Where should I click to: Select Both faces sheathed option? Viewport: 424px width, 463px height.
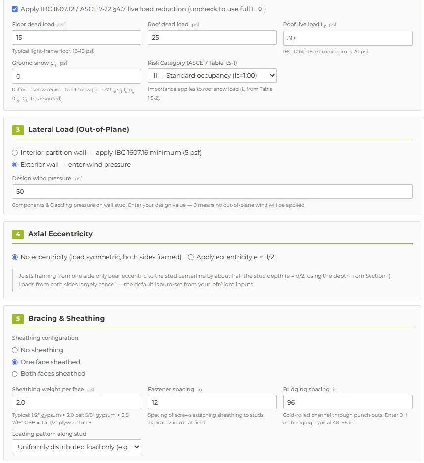15,374
